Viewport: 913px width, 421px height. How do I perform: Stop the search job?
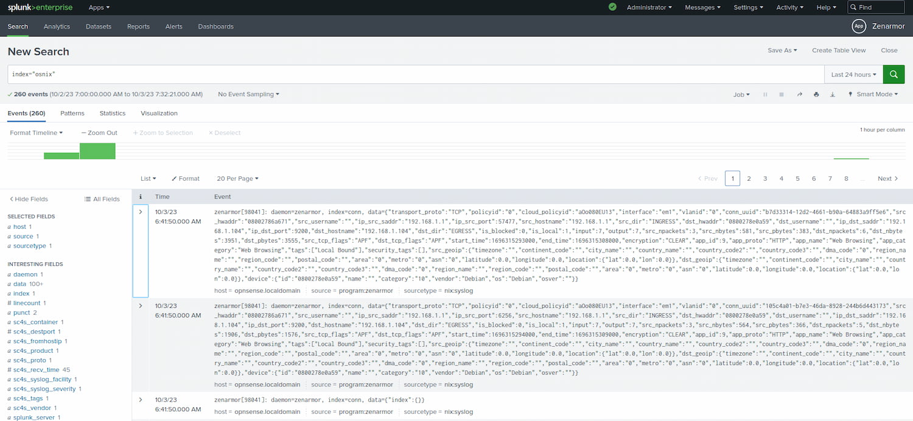click(x=782, y=94)
